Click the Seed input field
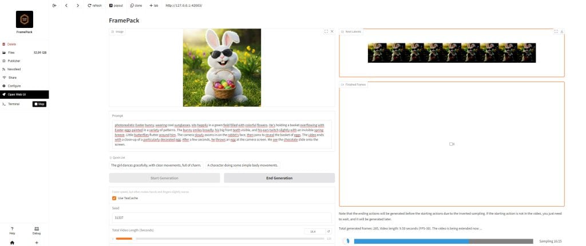The height and width of the screenshot is (246, 586). (x=221, y=217)
